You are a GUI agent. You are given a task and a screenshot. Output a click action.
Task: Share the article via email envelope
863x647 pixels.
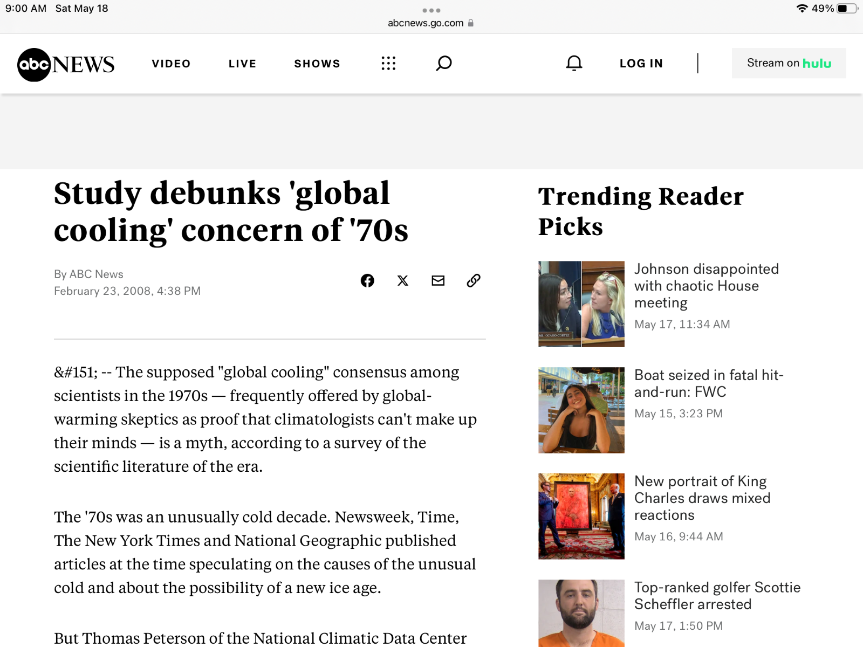(x=438, y=280)
